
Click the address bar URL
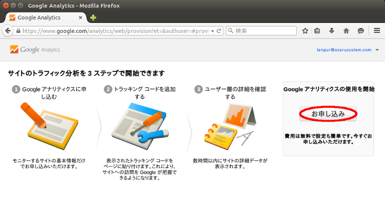coord(115,31)
